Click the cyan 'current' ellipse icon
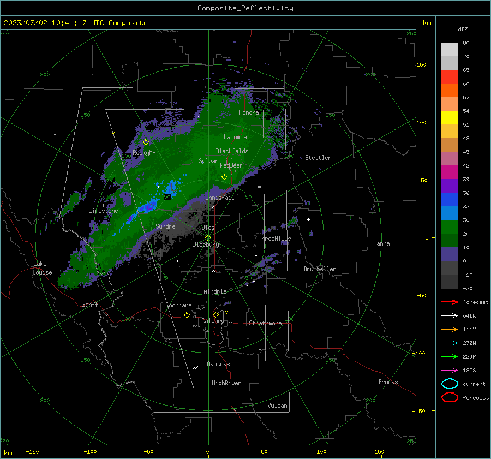 pos(450,384)
